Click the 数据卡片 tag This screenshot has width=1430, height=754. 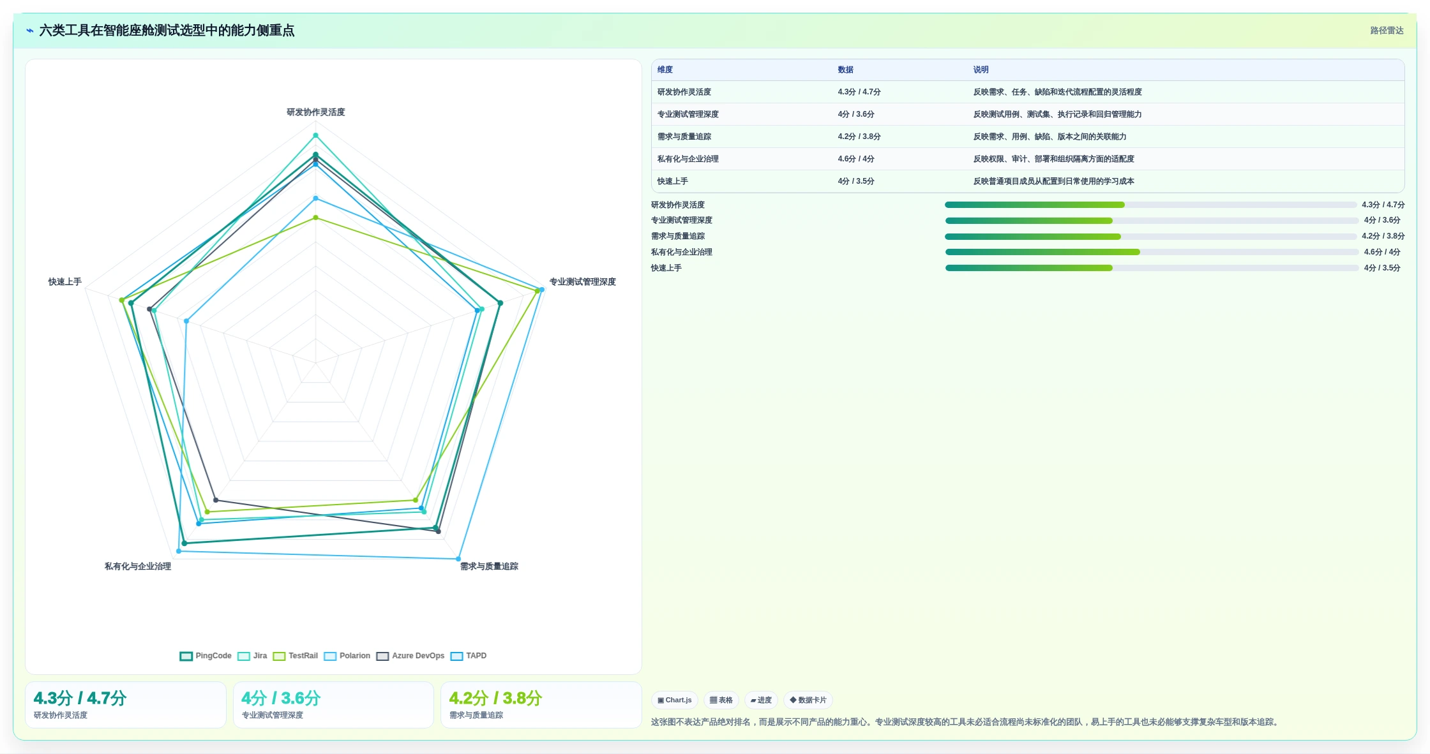pyautogui.click(x=808, y=700)
